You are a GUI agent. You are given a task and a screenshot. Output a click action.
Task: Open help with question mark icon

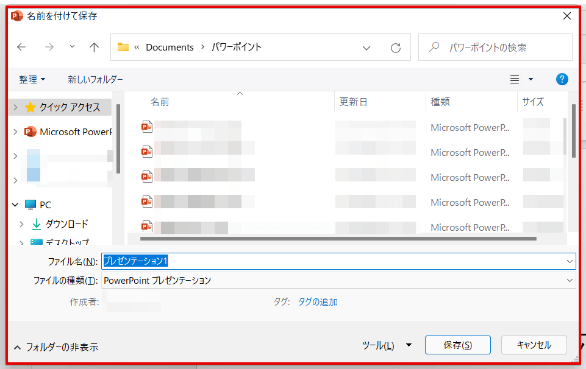tap(562, 79)
